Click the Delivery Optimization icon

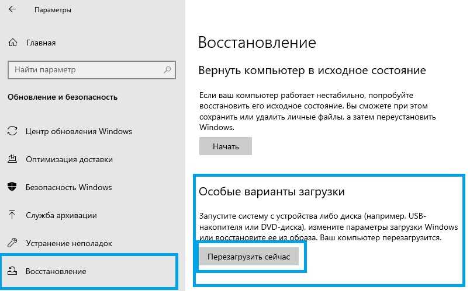tap(12, 159)
